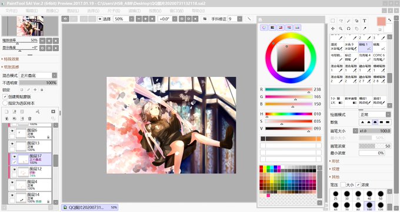Click the H hue slider
Image resolution: width=400 pixels, height=212 pixels.
(288, 114)
